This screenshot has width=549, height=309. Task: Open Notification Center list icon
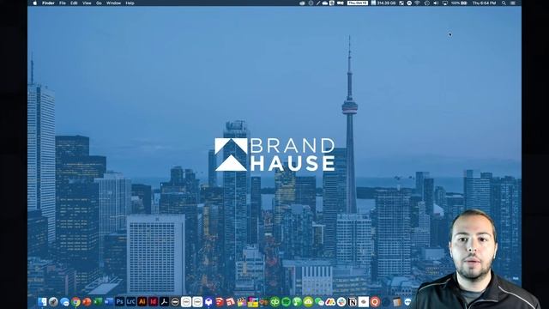(x=513, y=3)
